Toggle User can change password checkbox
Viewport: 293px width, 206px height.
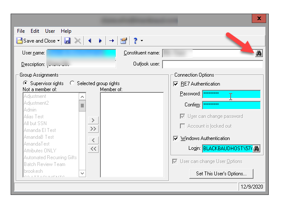(182, 116)
